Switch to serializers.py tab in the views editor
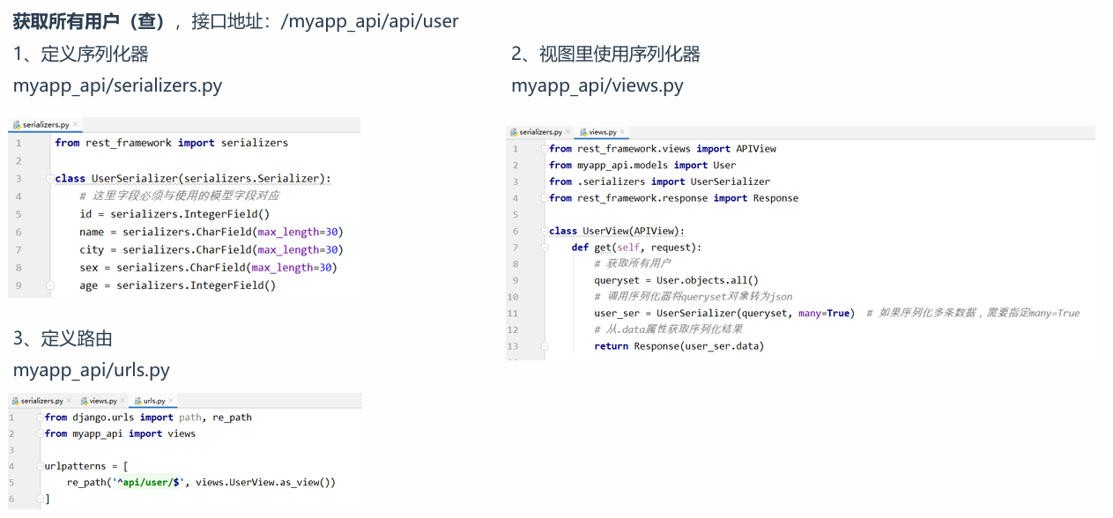 point(540,132)
